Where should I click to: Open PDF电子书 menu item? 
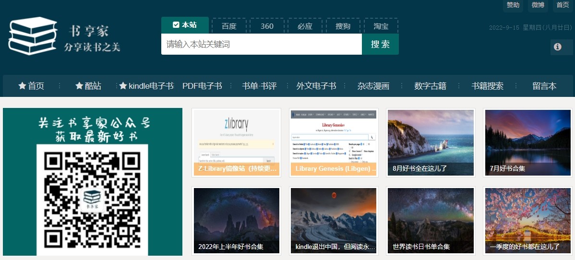[x=203, y=86]
